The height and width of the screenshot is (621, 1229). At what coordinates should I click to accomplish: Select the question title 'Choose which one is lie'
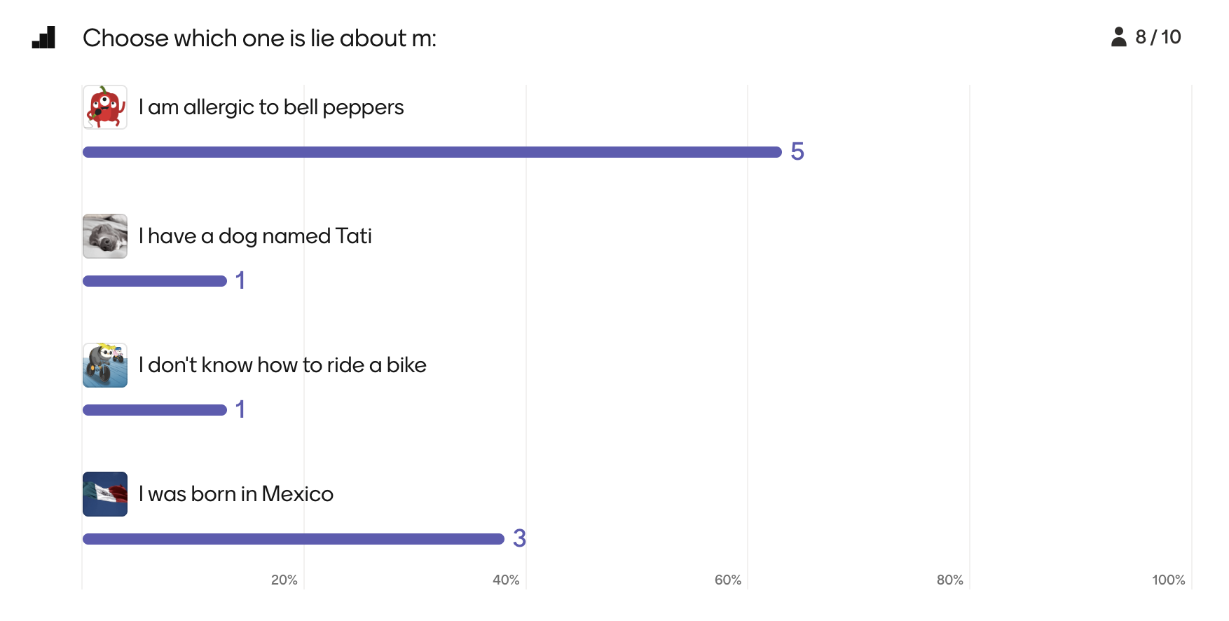point(259,38)
